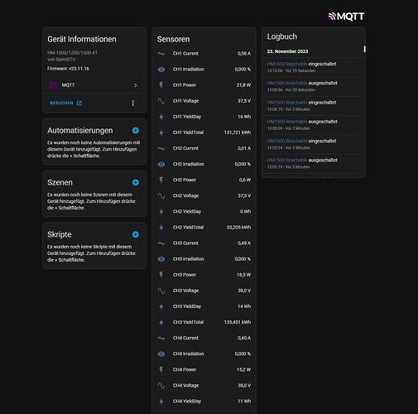The width and height of the screenshot is (418, 414).
Task: Click the Logbuch scrollbar handle
Action: (364, 49)
